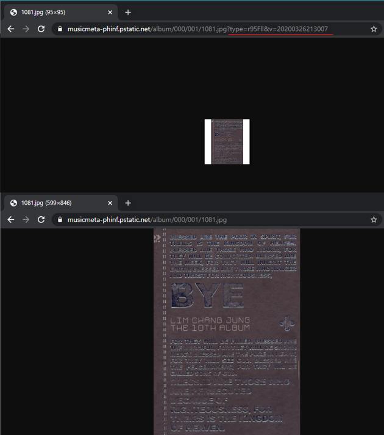
Task: Click the lock icon in lower address bar
Action: 60,220
